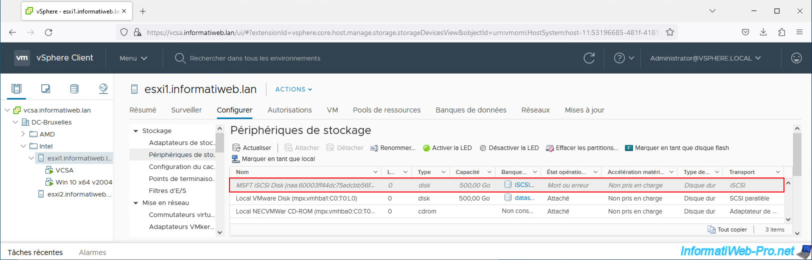
Task: Open a new browser tab
Action: 142,11
